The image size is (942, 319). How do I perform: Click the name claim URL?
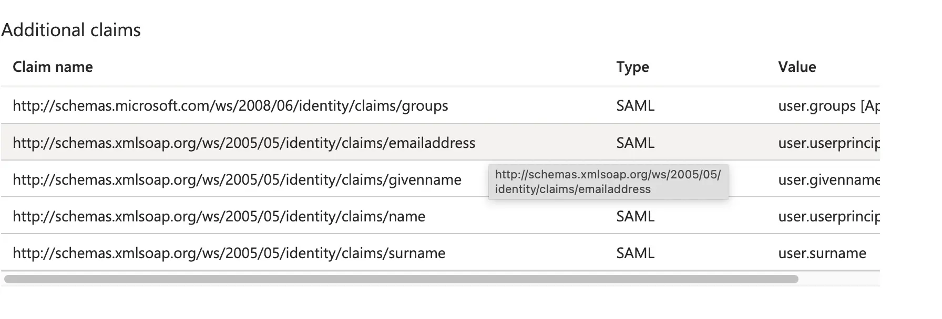point(218,216)
